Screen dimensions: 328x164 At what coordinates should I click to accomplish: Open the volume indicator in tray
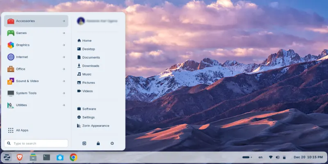click(278, 157)
